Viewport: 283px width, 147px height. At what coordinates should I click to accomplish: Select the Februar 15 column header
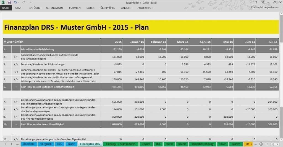pyautogui.click(x=156, y=42)
